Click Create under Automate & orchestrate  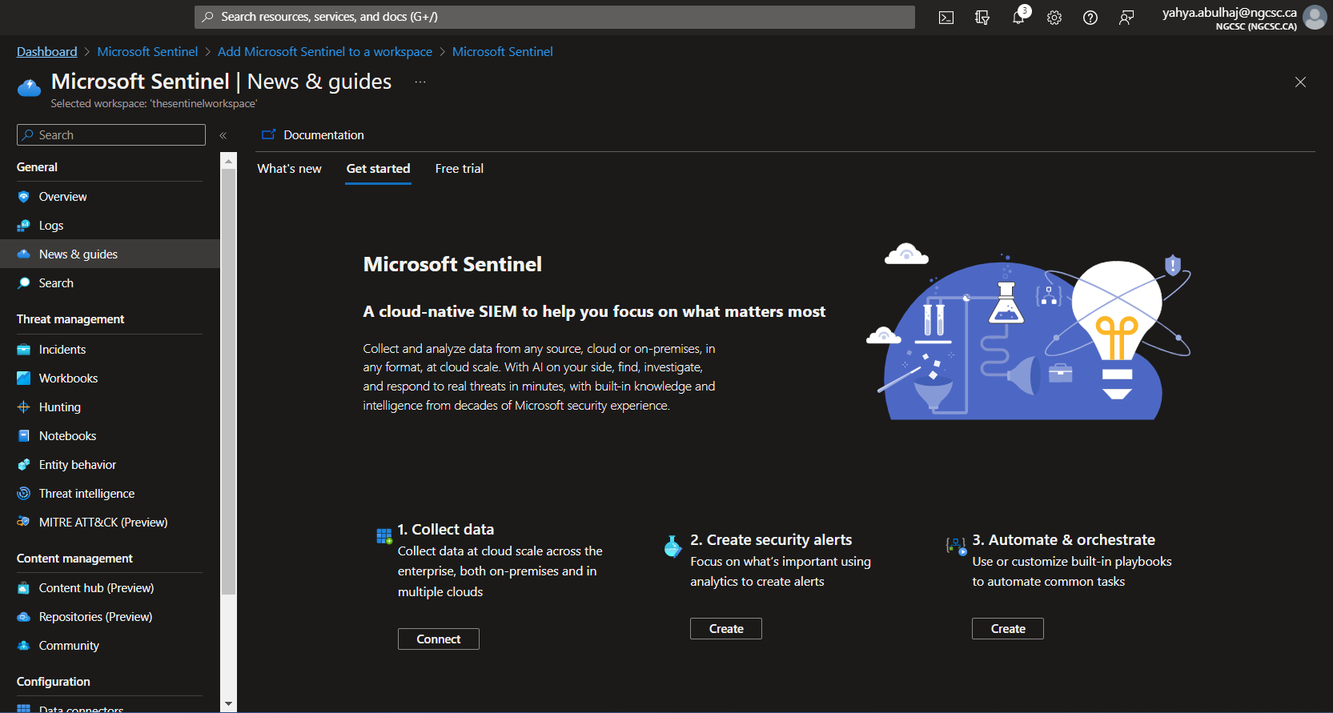tap(1008, 629)
